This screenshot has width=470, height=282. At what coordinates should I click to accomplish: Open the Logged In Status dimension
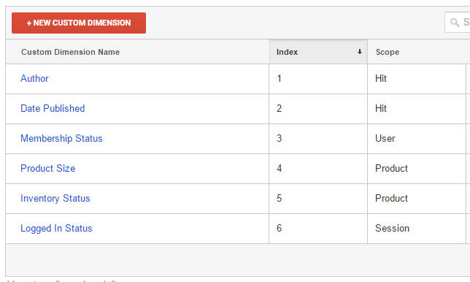click(x=56, y=229)
